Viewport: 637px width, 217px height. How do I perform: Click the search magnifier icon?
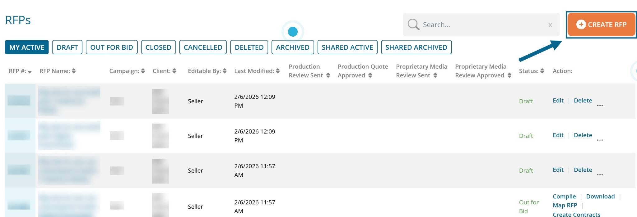pos(413,24)
